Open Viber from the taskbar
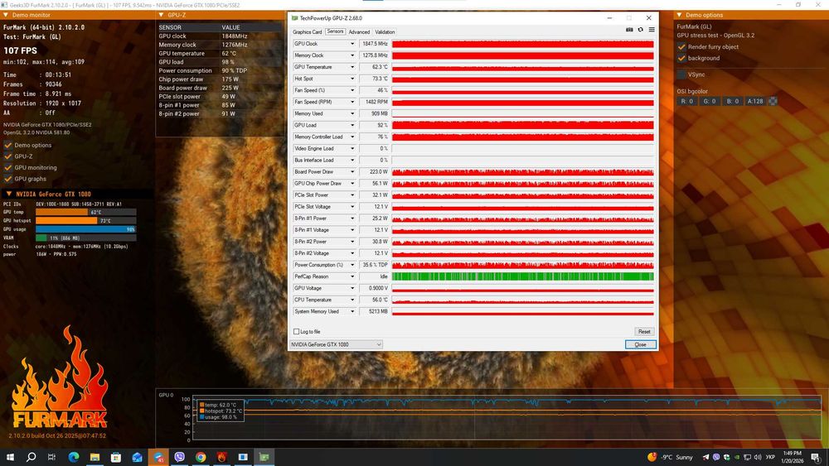This screenshot has width=829, height=466. 179,457
